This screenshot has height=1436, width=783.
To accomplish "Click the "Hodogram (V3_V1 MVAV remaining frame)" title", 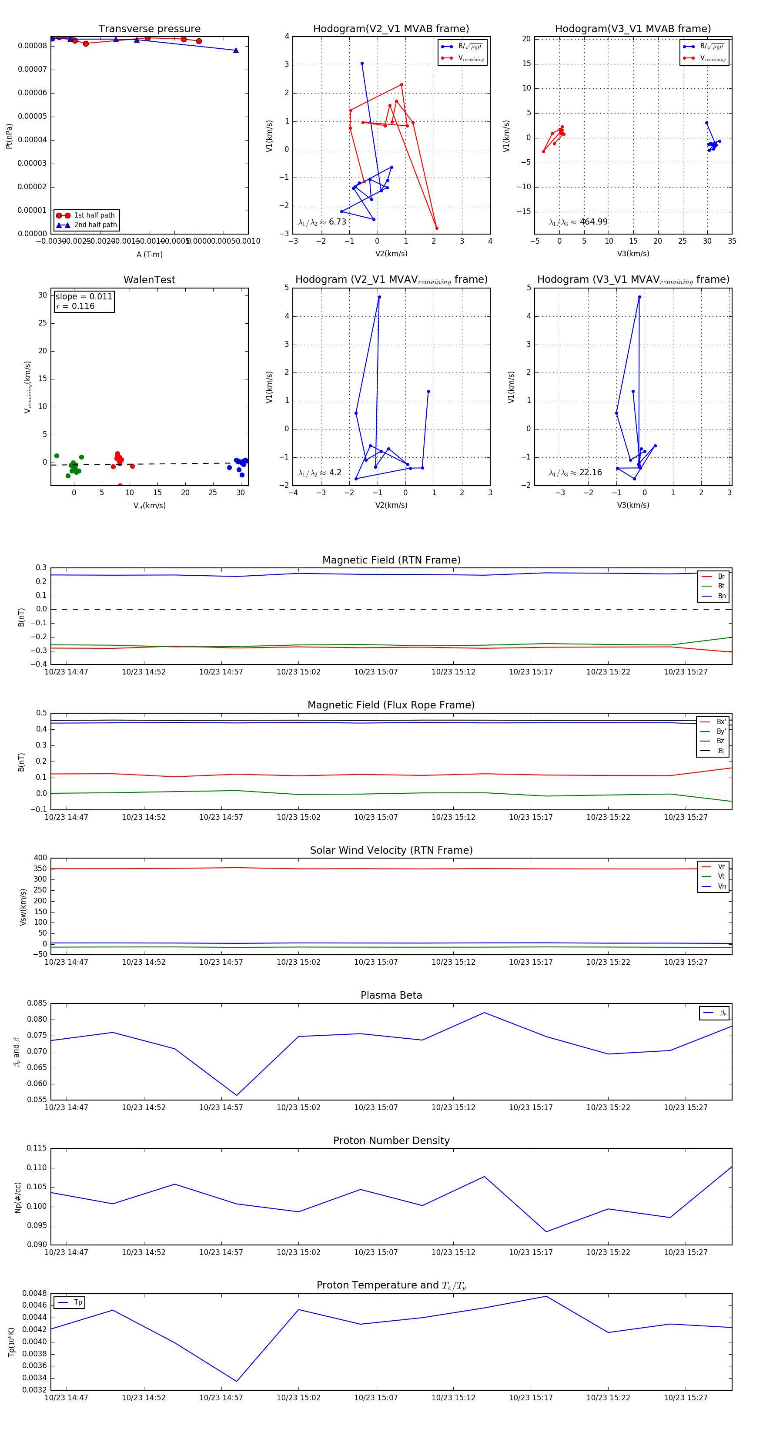I will coord(633,280).
